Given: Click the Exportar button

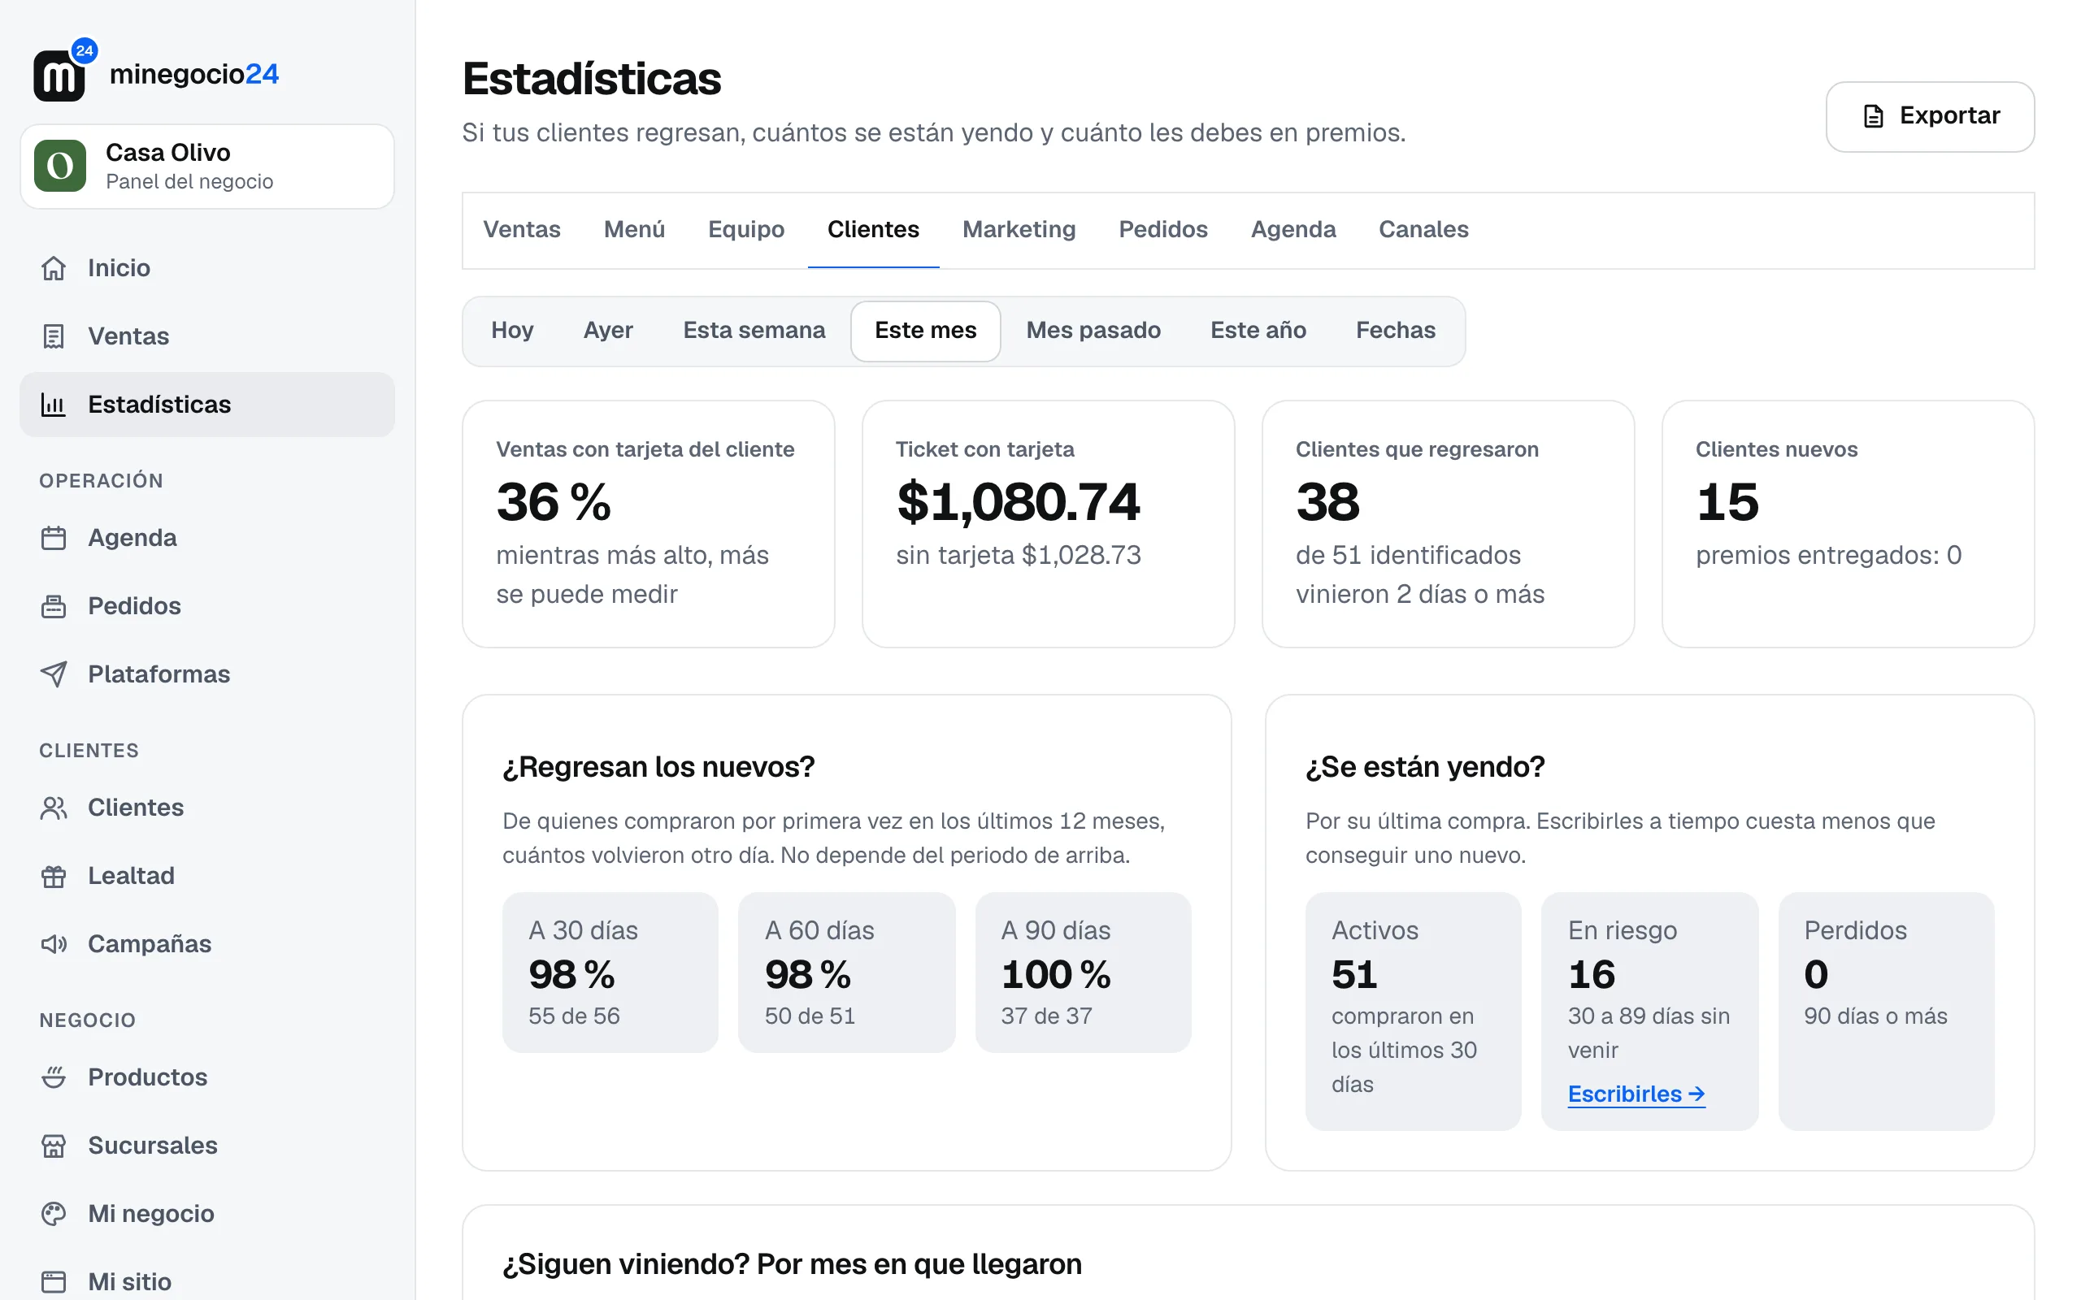Looking at the screenshot, I should (1930, 116).
